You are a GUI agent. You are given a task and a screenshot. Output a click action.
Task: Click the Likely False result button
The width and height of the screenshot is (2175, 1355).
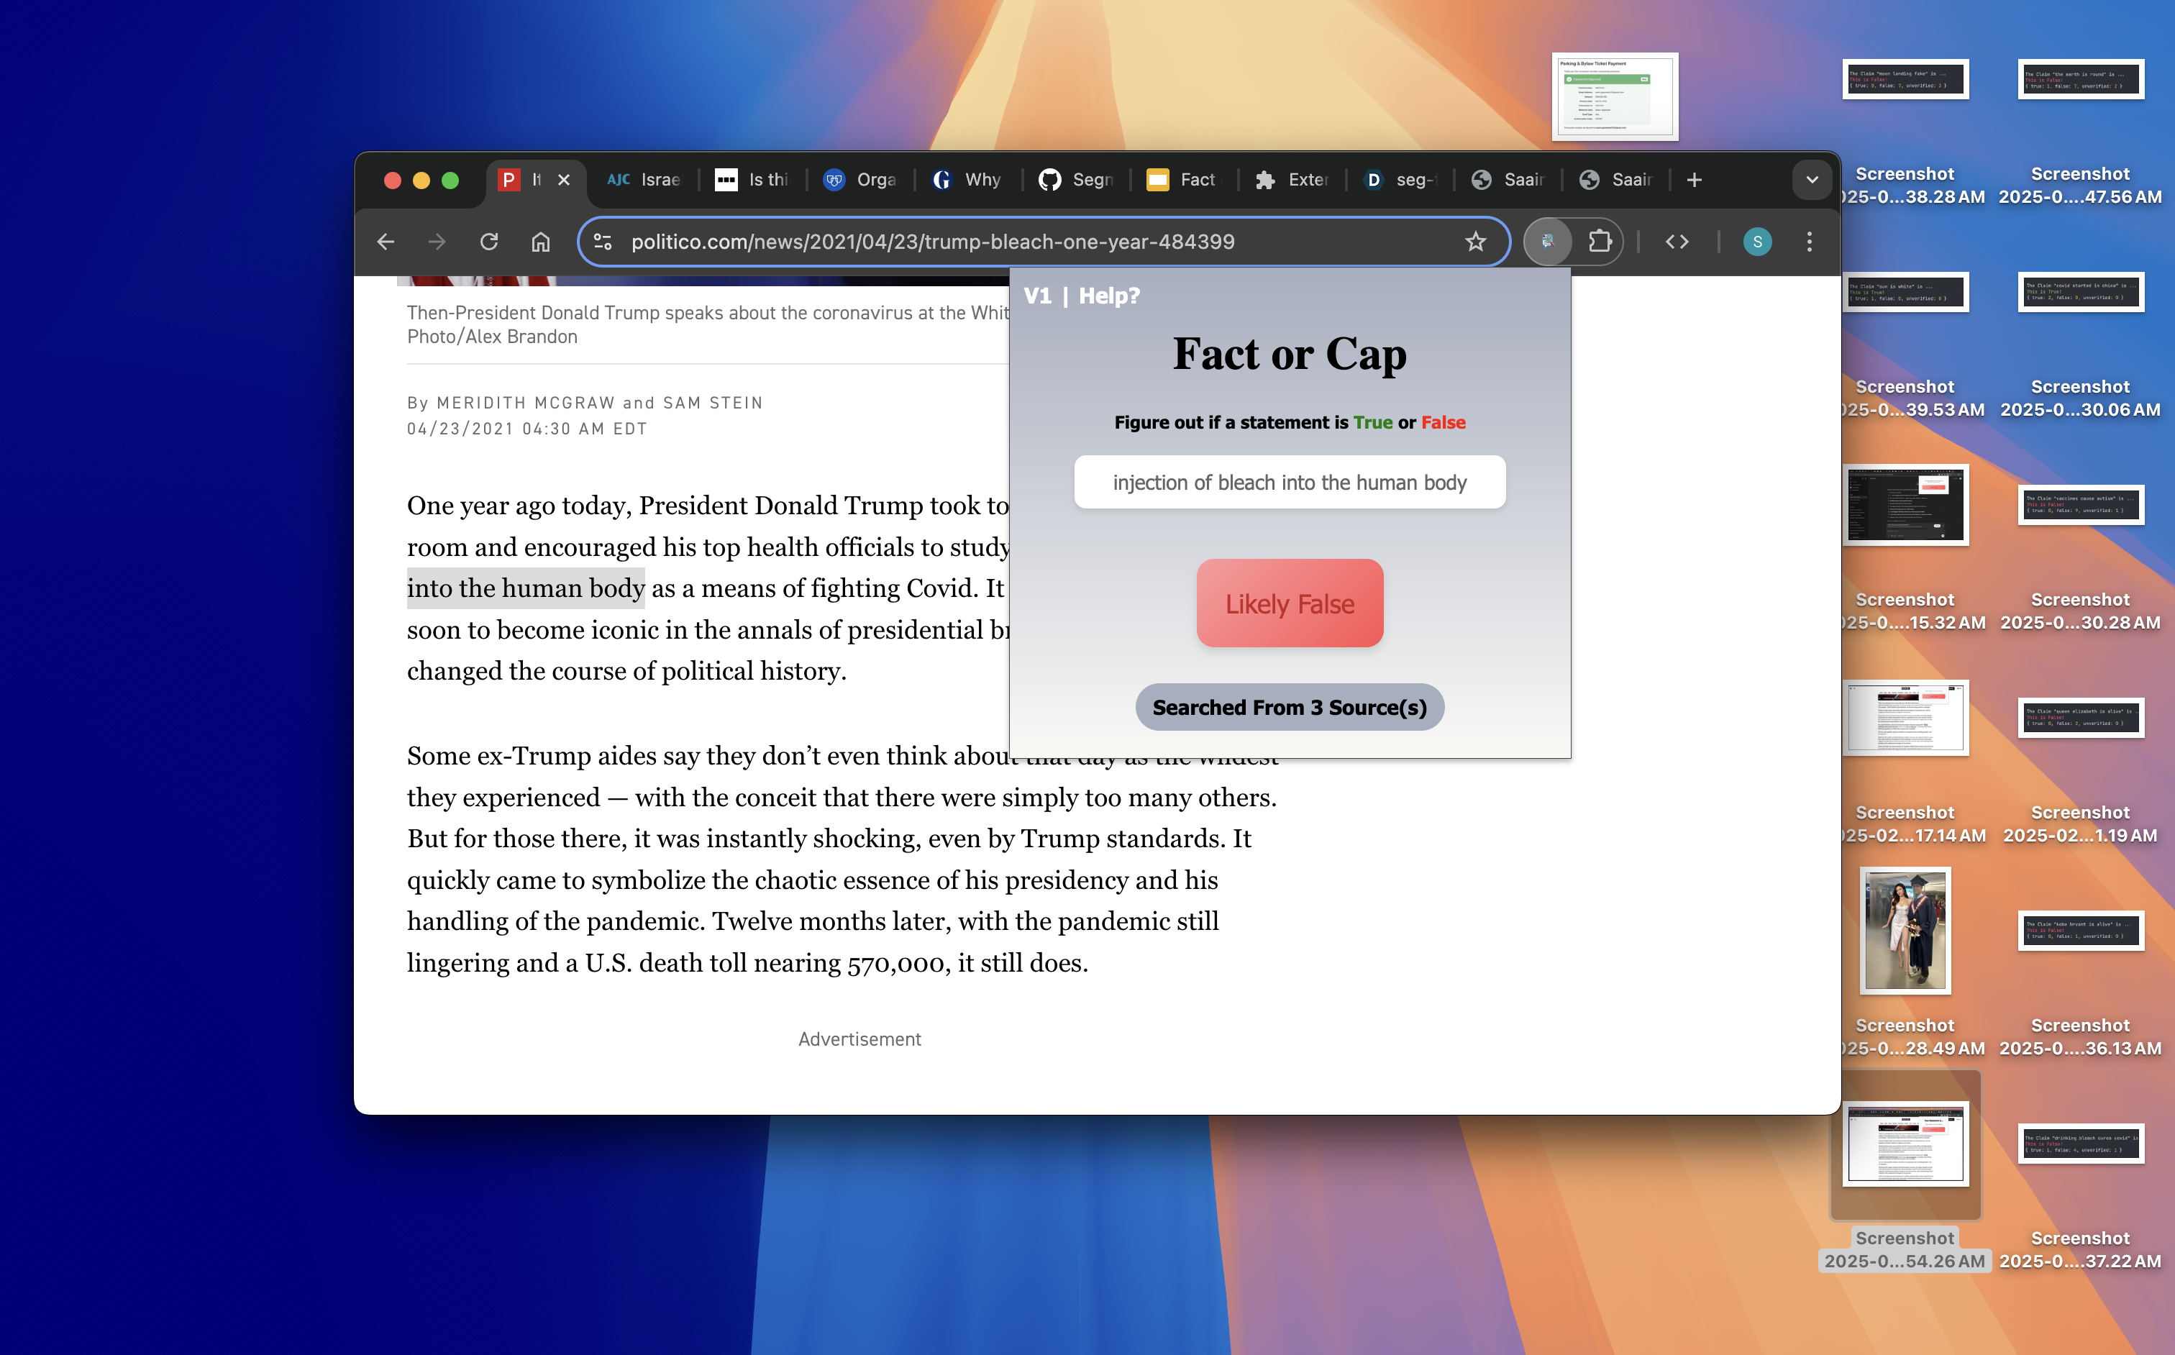pyautogui.click(x=1289, y=603)
